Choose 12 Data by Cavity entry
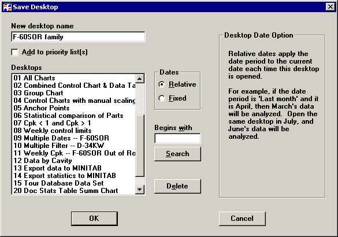This screenshot has width=338, height=237. 74,161
